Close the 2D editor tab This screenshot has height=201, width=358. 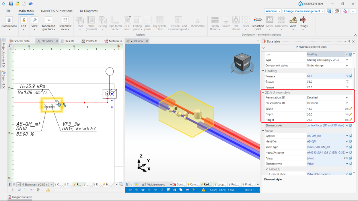(57, 41)
